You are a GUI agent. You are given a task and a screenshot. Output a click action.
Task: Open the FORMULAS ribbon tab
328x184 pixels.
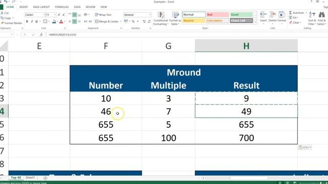(x=61, y=7)
